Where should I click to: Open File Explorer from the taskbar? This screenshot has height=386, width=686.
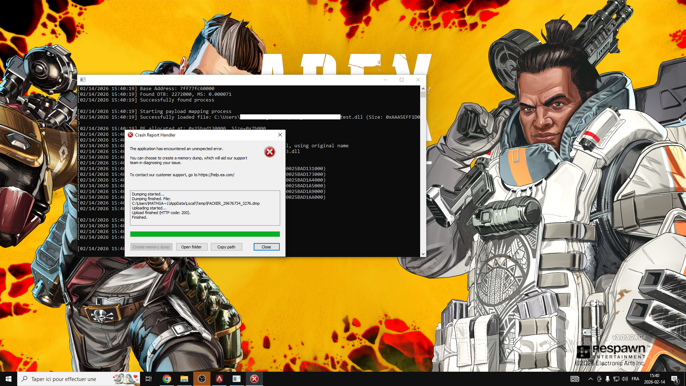point(184,379)
